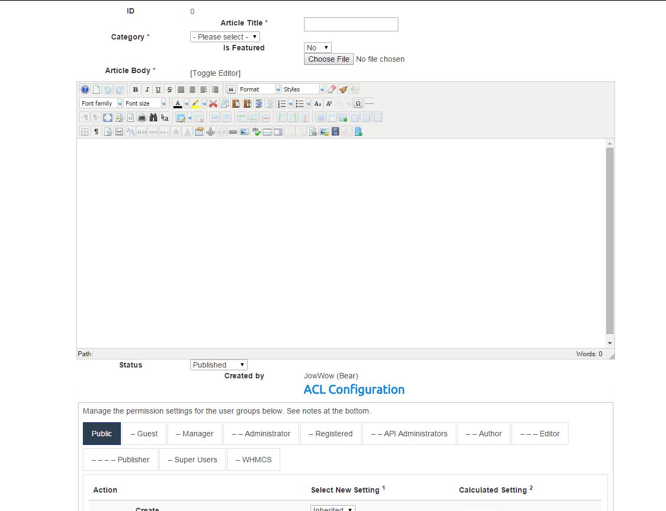Open the Styles dropdown in the editor

tap(303, 89)
